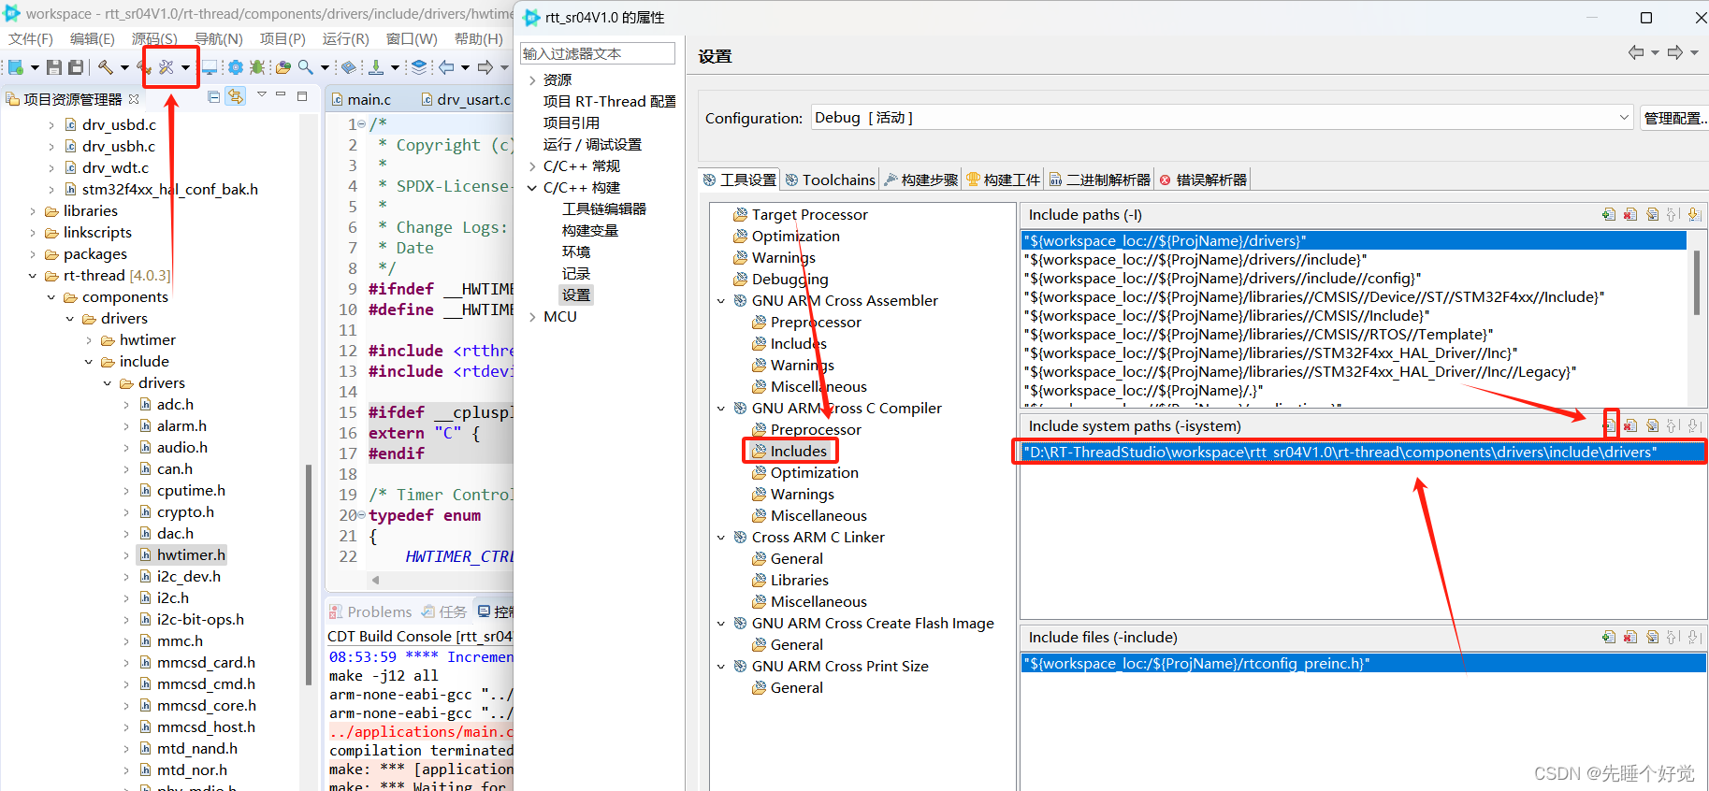This screenshot has width=1709, height=791.
Task: Open dropdown arrow next to wrench settings icon
Action: tap(185, 67)
